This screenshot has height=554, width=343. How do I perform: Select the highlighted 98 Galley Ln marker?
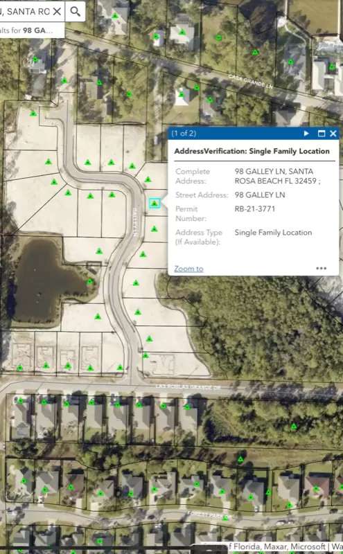155,203
